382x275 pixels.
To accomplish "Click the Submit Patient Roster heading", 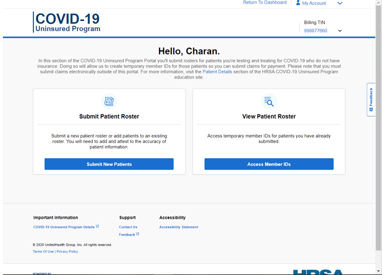I will click(109, 117).
